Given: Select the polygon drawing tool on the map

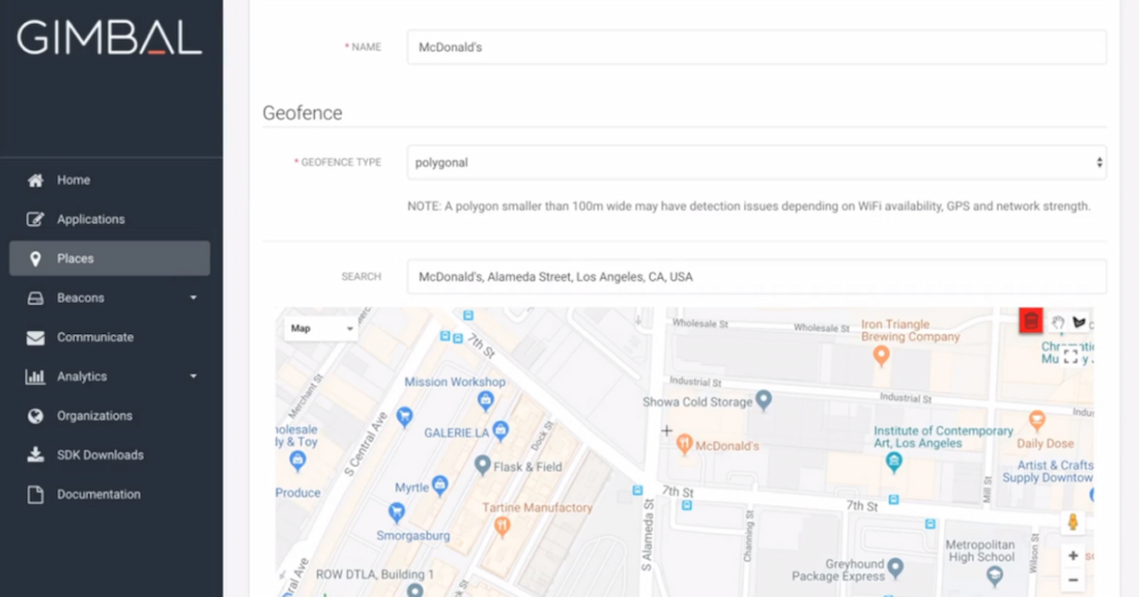Looking at the screenshot, I should coord(1079,322).
